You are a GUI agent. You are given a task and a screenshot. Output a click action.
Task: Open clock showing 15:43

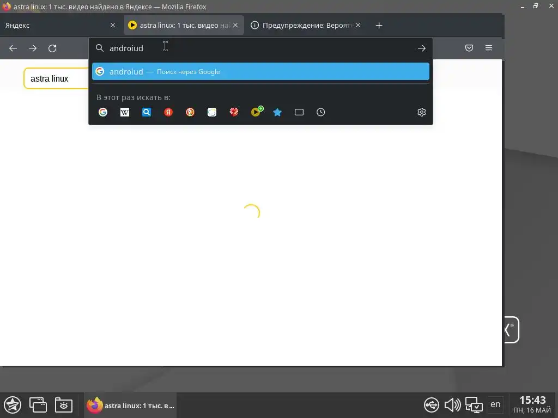pyautogui.click(x=532, y=405)
